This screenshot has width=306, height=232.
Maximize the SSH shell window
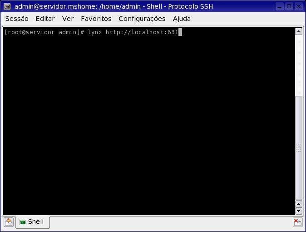(x=289, y=6)
